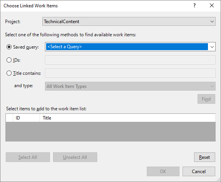This screenshot has height=182, width=221.
Task: Sort by the ID column header
Action: 26,118
